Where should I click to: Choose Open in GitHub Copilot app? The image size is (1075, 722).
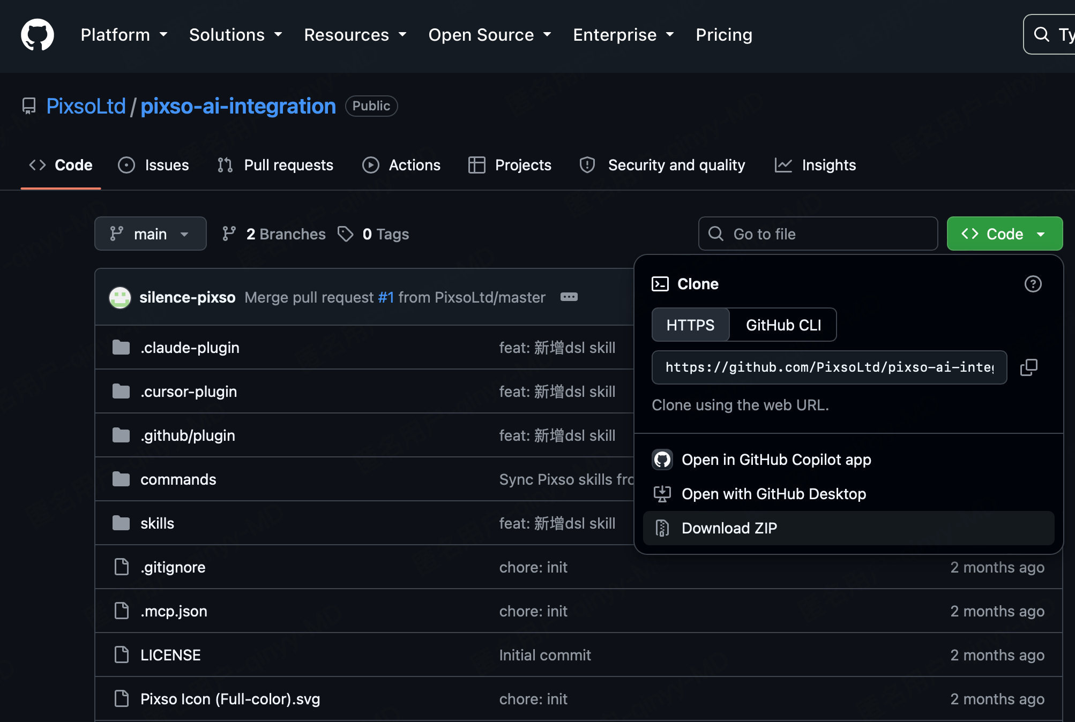[x=849, y=460]
